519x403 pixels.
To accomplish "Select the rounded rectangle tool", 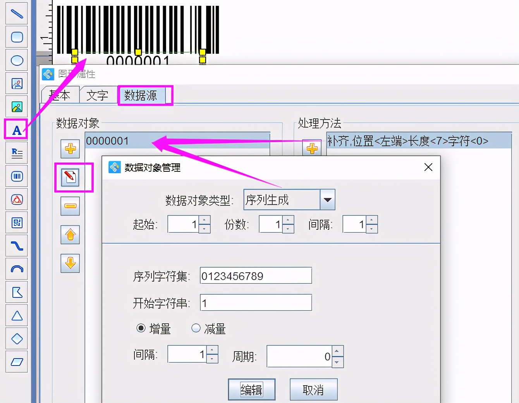I will pos(17,37).
